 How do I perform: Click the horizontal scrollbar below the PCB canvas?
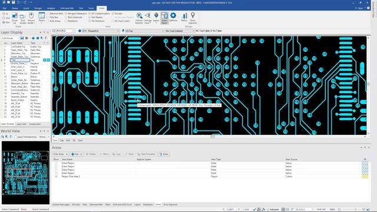209,137
